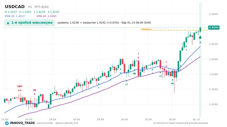Click the 'H1 · MT5 Bybit' subtitle

38,7
